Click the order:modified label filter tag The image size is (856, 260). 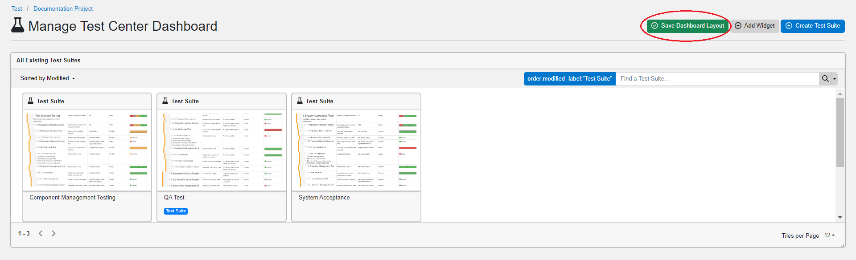point(570,78)
